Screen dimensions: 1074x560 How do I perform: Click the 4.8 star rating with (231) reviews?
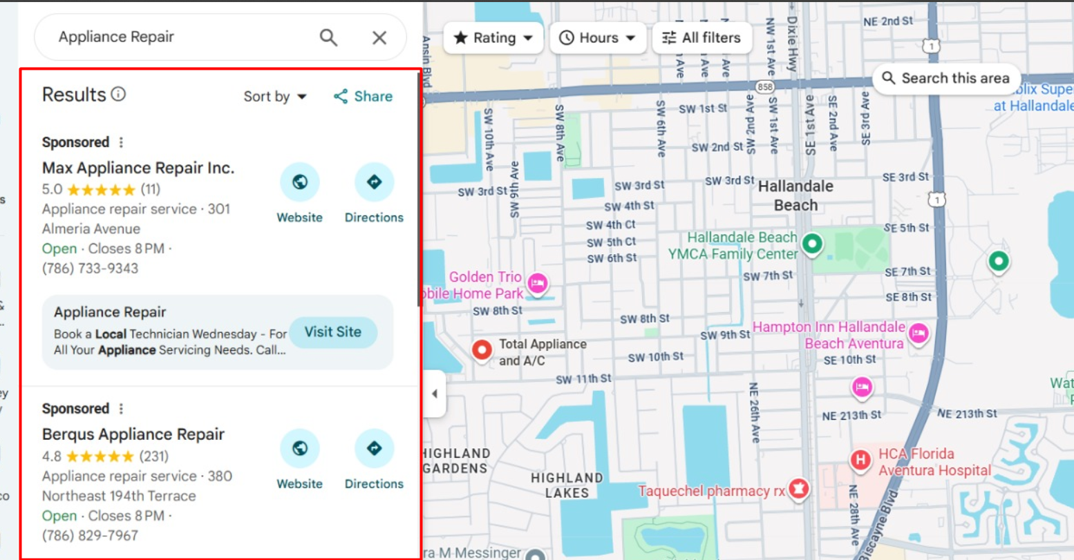tap(105, 456)
